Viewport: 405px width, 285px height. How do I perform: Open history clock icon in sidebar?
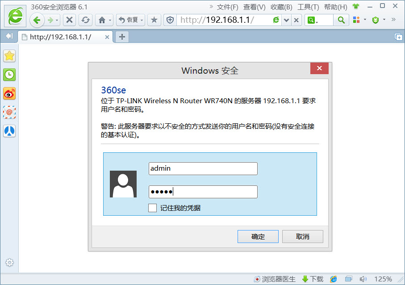9,75
